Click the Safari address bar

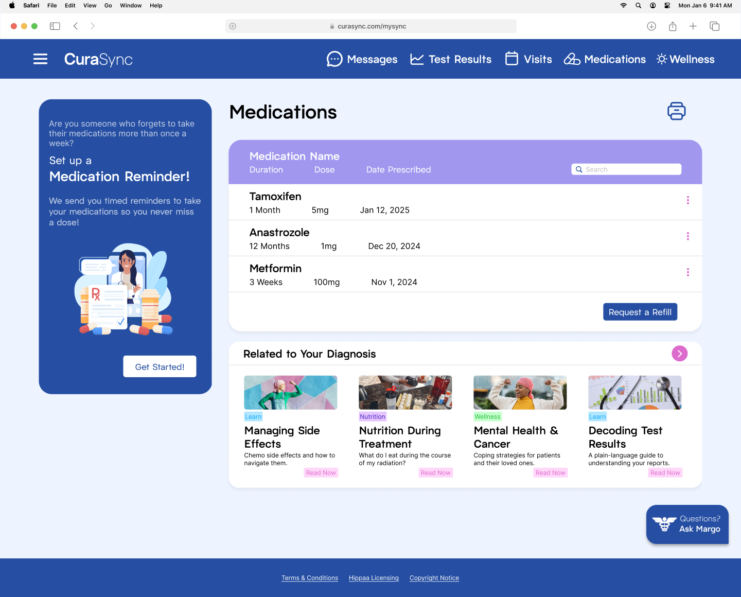(371, 26)
